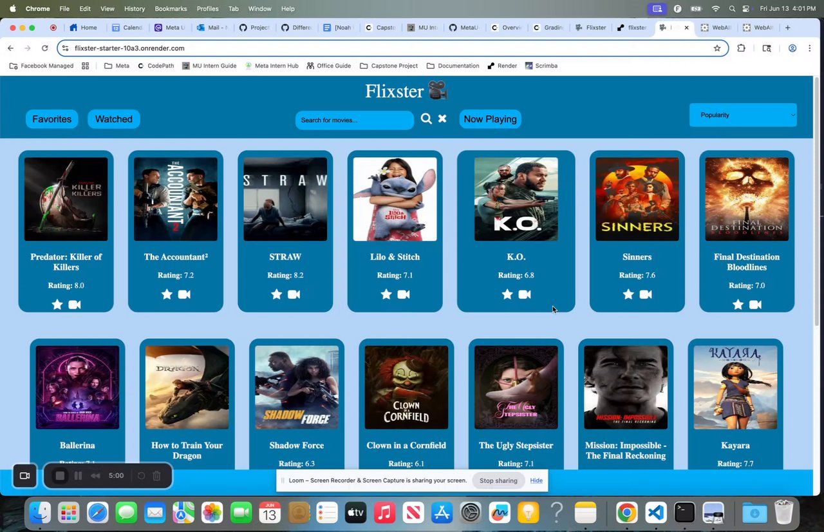Open the Chrome extensions puzzle icon
The image size is (824, 532).
click(x=741, y=48)
